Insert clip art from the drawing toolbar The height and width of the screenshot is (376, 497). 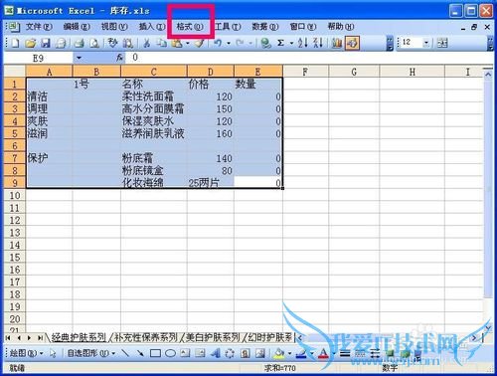click(245, 353)
